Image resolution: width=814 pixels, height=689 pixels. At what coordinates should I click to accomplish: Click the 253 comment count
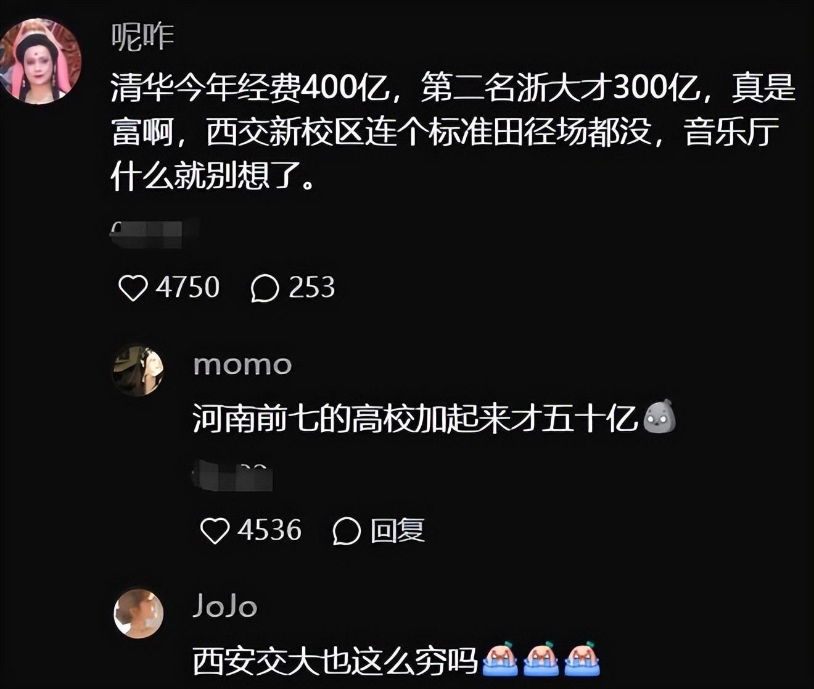tap(311, 287)
